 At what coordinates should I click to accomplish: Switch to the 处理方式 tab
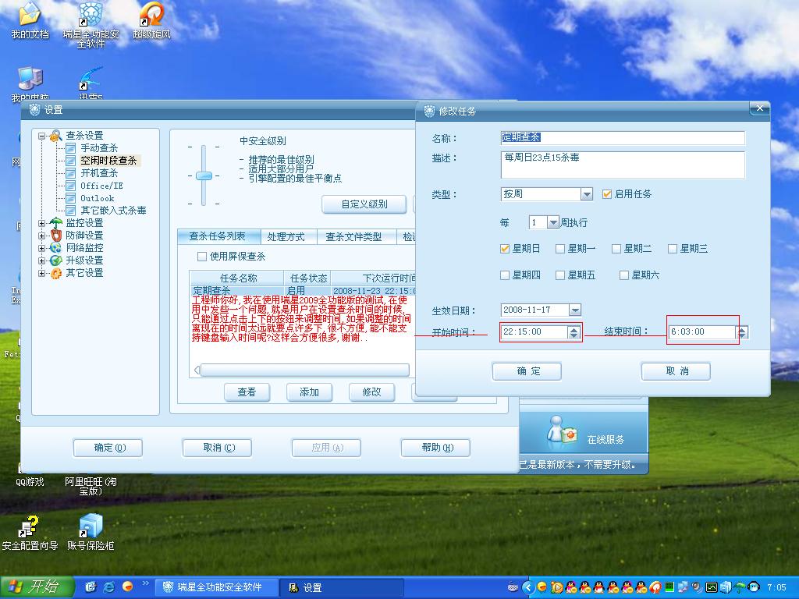tap(286, 237)
